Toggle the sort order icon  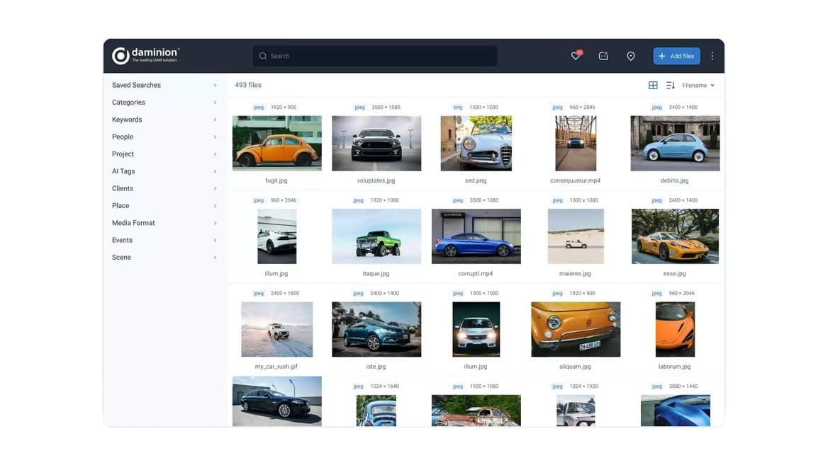pyautogui.click(x=671, y=86)
